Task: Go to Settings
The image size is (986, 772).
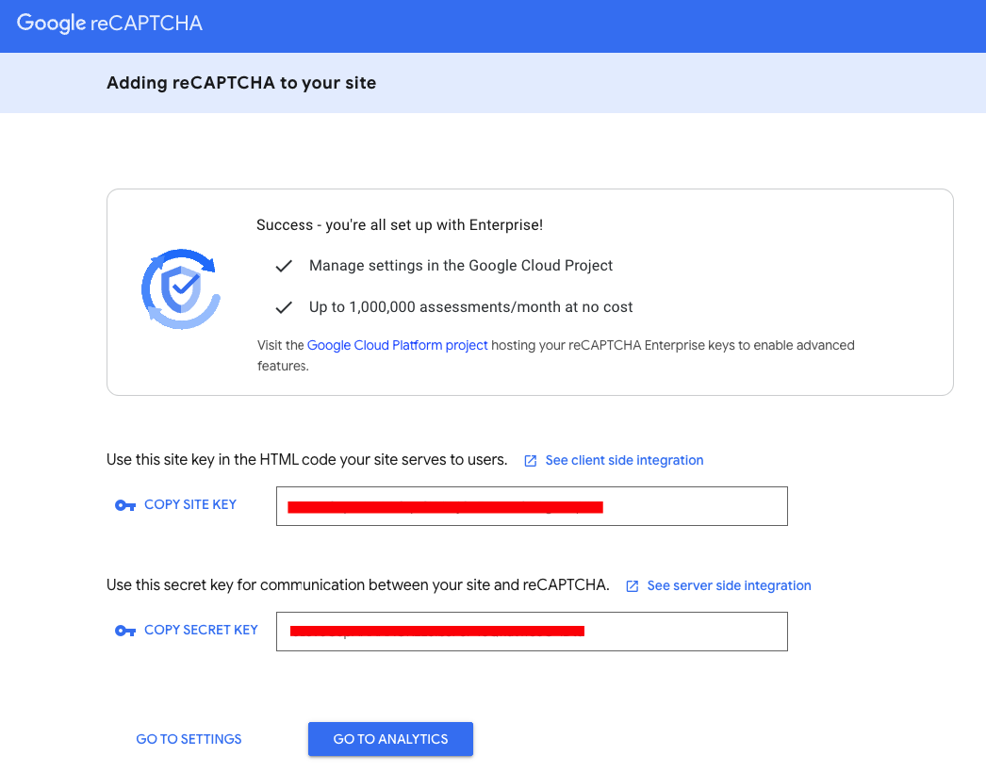Action: click(189, 739)
